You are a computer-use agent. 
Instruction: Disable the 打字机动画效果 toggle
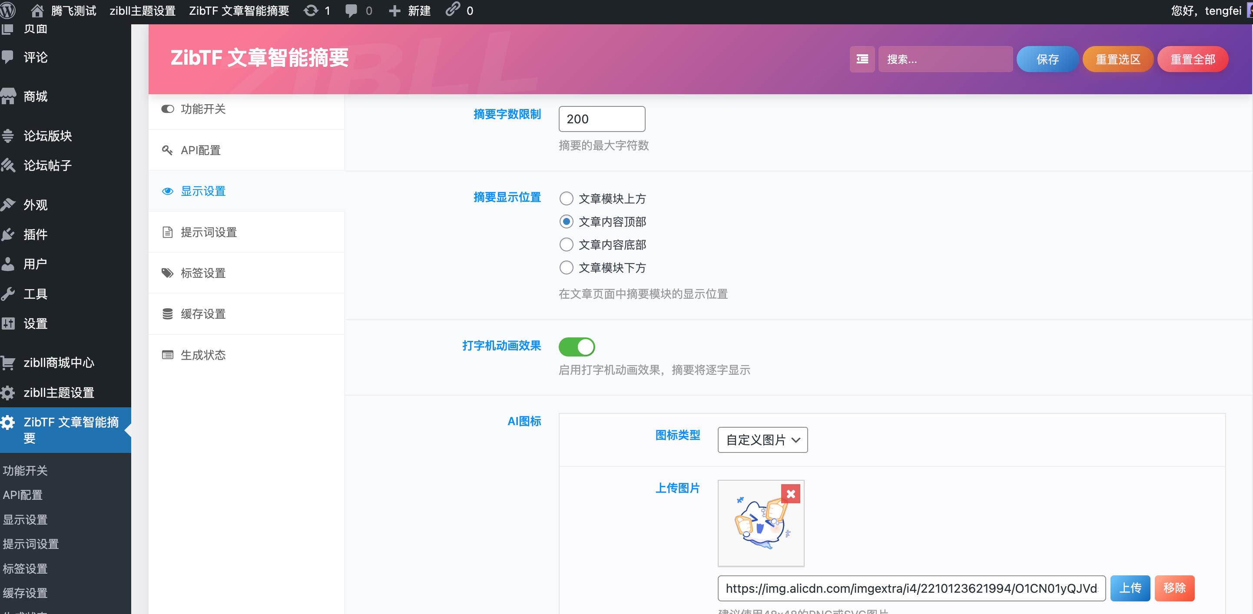coord(577,347)
